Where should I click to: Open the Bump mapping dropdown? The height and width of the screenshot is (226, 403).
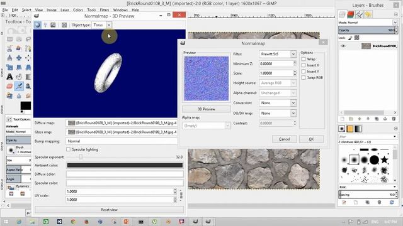[122, 141]
